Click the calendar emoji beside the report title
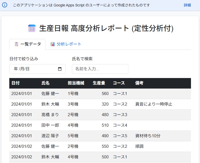The image size is (200, 163). click(32, 28)
